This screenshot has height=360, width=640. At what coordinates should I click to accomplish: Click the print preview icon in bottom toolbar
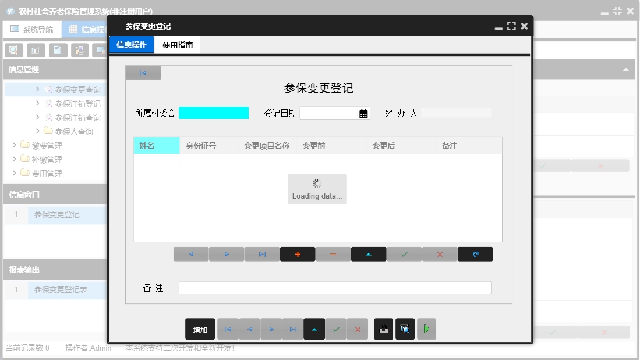(405, 329)
